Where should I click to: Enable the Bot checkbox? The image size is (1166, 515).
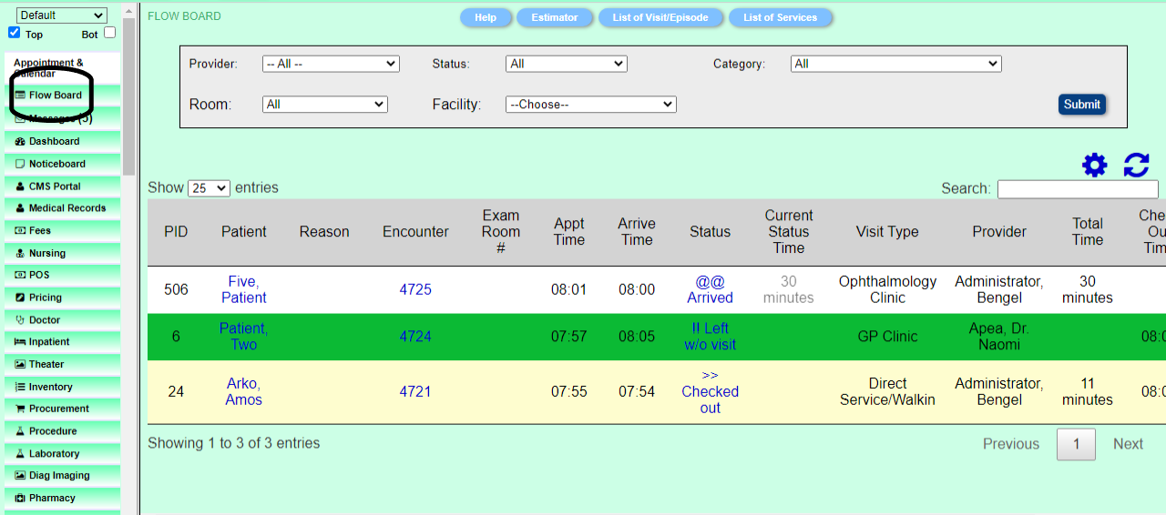click(x=109, y=33)
